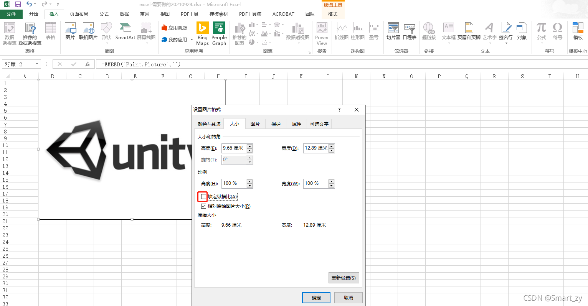This screenshot has height=306, width=588.
Task: Switch to Page Layout (页面布局) tab
Action: [x=79, y=14]
